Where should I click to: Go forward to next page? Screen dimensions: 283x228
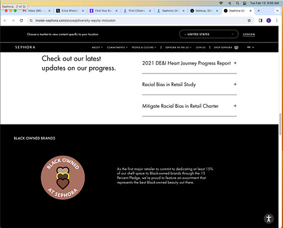coord(13,20)
